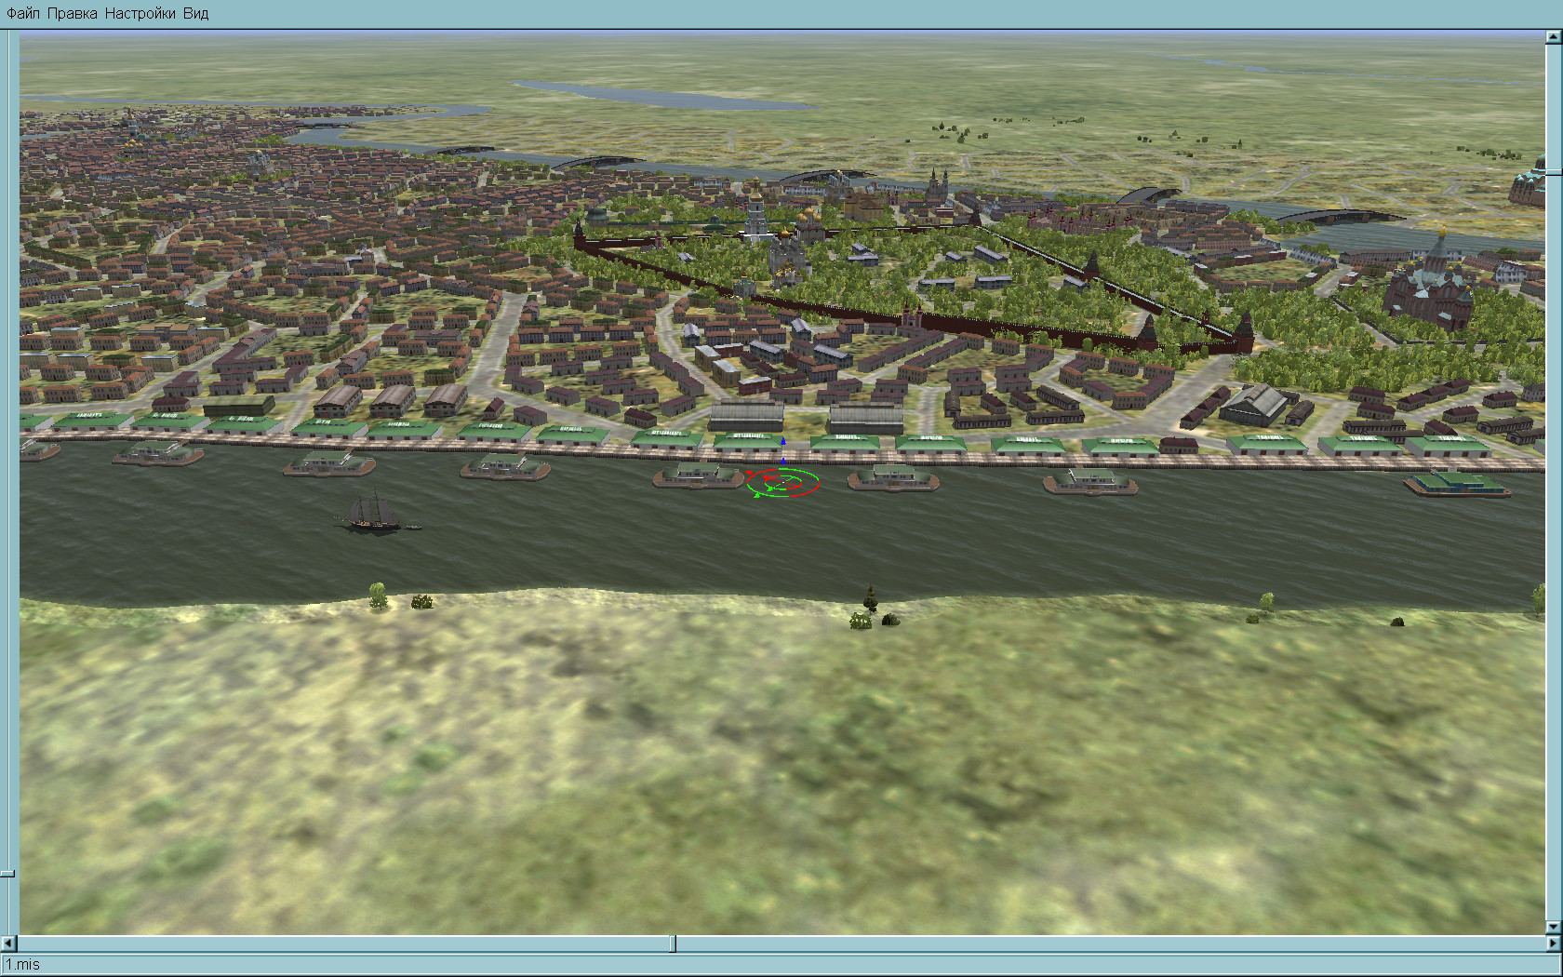Click the left edge slider handle

point(7,874)
